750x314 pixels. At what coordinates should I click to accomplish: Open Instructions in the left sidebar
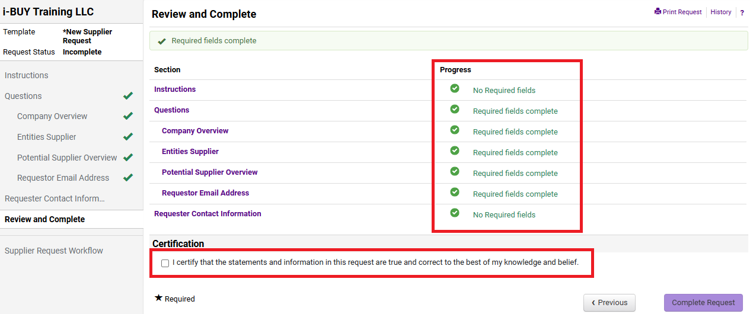27,75
